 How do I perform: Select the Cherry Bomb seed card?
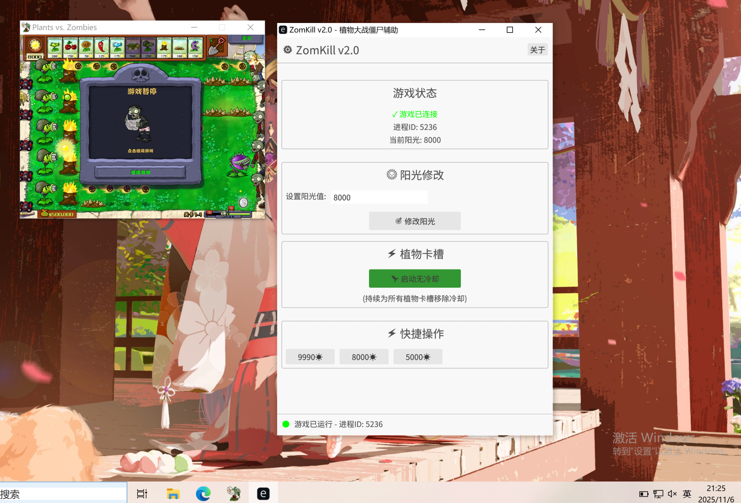[x=70, y=47]
